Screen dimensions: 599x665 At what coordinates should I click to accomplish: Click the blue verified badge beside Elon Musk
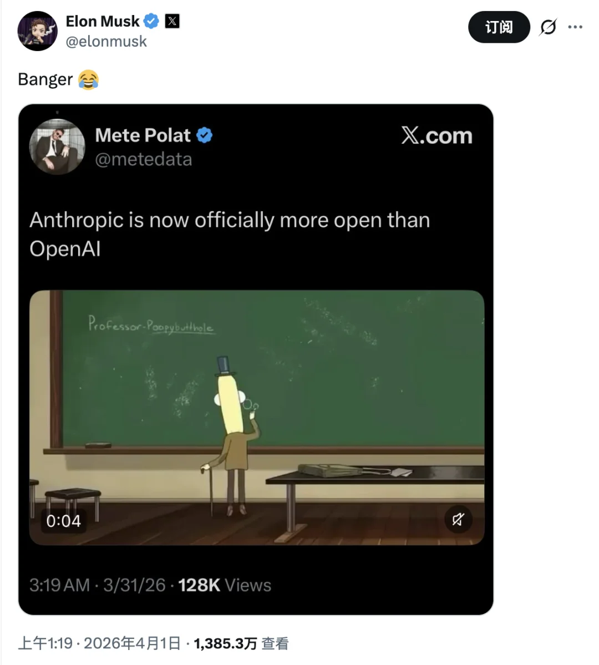[x=151, y=22]
